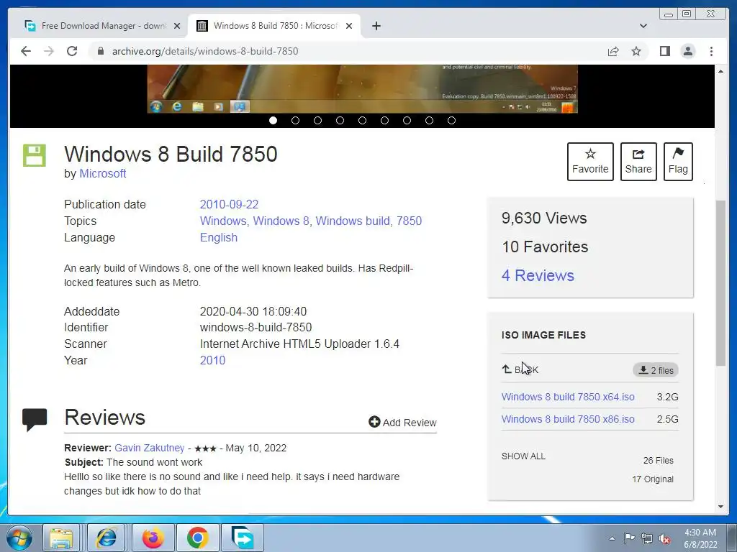
Task: Select the fourth carousel dot
Action: tap(340, 121)
